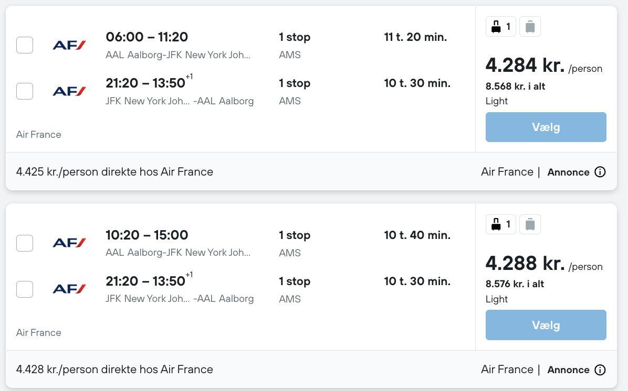Click the grey checked luggage icon in the second card
This screenshot has width=628, height=391.
click(x=530, y=224)
